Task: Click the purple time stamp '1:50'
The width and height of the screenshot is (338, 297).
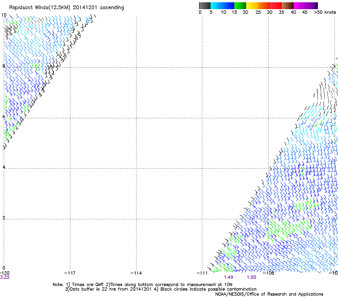Action: tap(251, 277)
